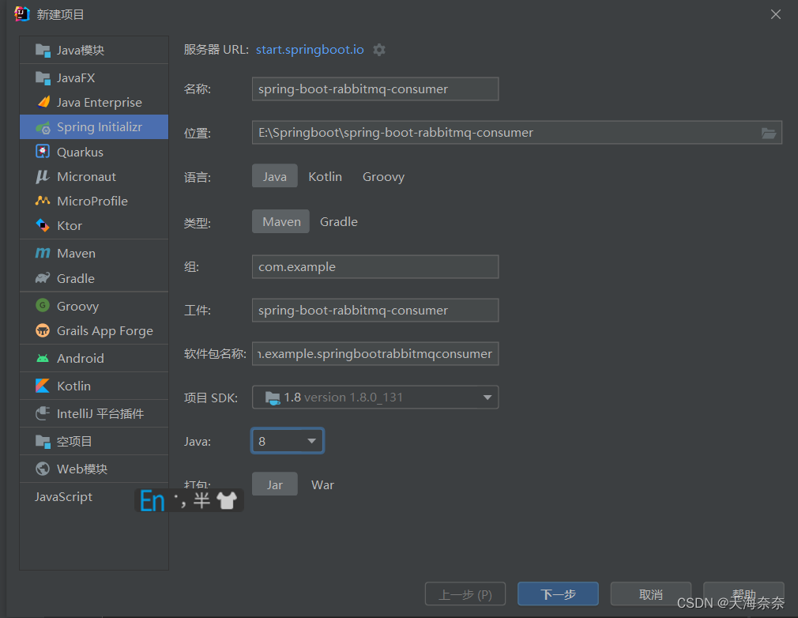The image size is (798, 618).
Task: Expand the project SDK dropdown arrow
Action: 487,397
